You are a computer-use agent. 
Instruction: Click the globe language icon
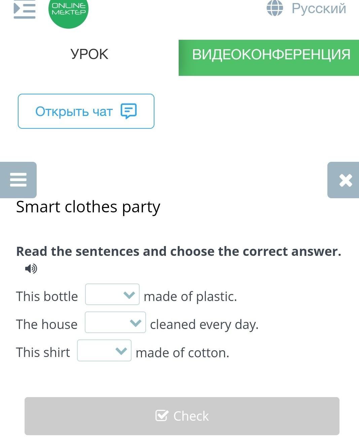275,8
